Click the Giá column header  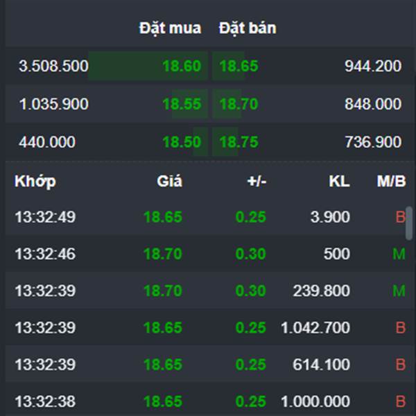170,182
